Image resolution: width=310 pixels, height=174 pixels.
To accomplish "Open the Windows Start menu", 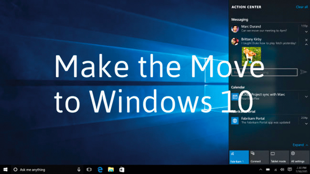I will [x=6, y=169].
